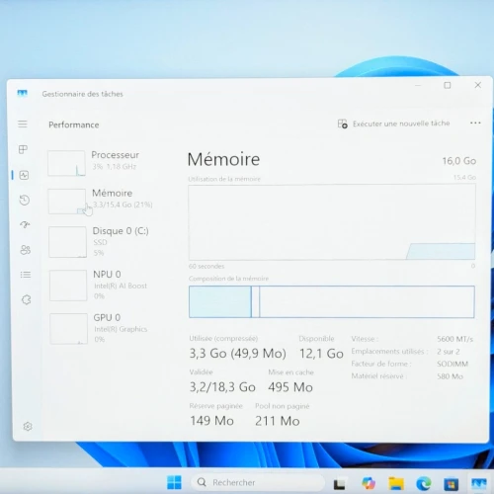Click the memory usage graph
Viewport: 494px width, 494px height.
332,222
